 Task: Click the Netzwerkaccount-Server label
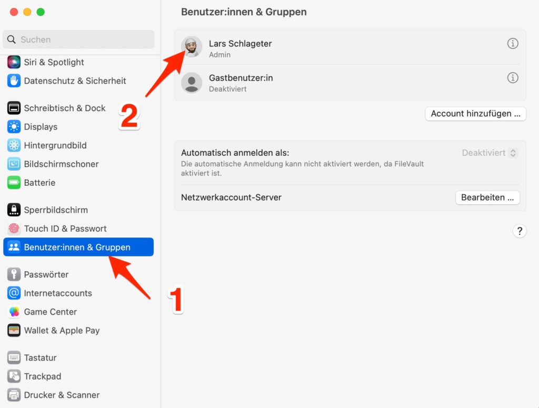(x=232, y=197)
